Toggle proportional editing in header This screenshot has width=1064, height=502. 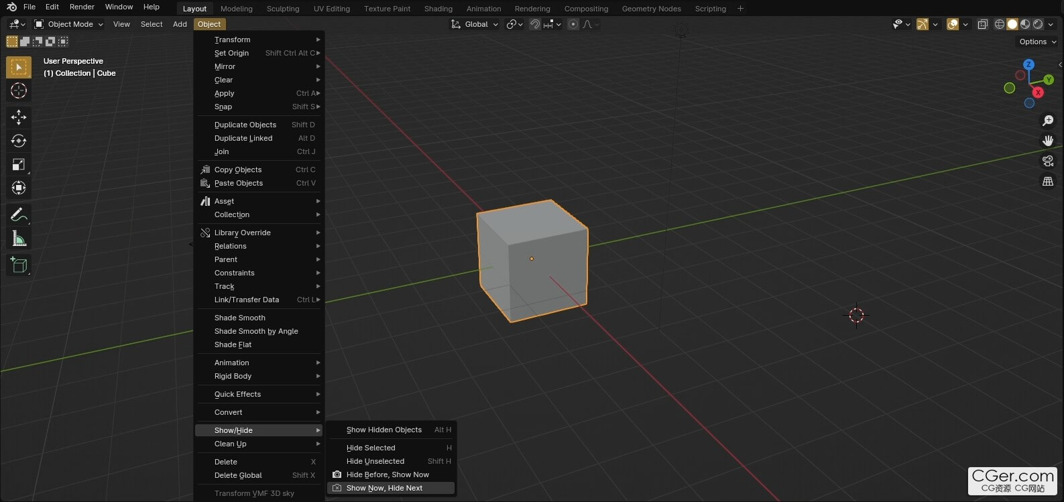coord(573,24)
